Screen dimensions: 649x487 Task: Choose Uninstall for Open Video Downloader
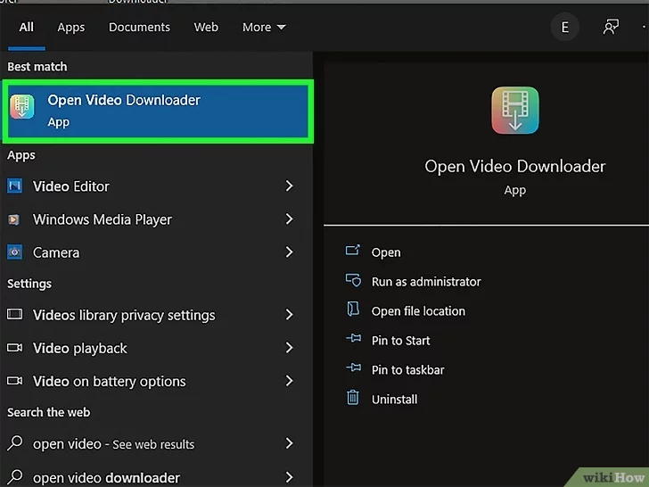tap(394, 400)
